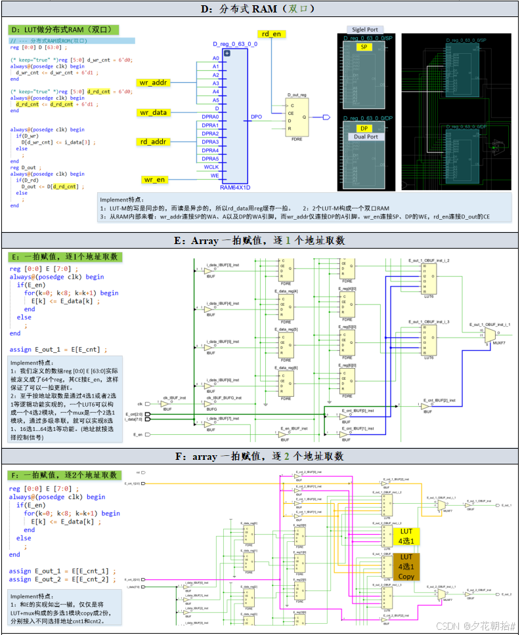Screen dimensions: 520x635
Task: Click code line assign E_out_2 = E[E_cnt_2]
Action: click(62, 579)
